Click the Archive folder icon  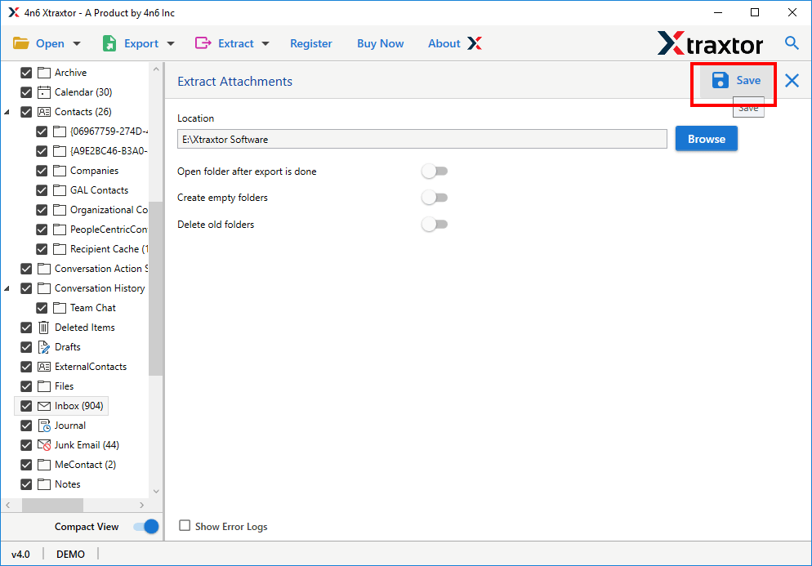[x=44, y=73]
